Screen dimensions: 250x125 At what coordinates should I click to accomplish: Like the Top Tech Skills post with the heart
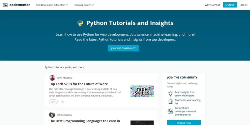(x=53, y=102)
